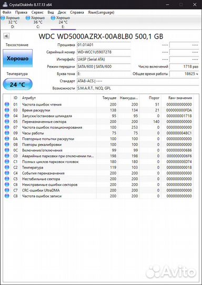
Task: Select the Частота ошибок чтения attribute text
Action: pyautogui.click(x=42, y=104)
